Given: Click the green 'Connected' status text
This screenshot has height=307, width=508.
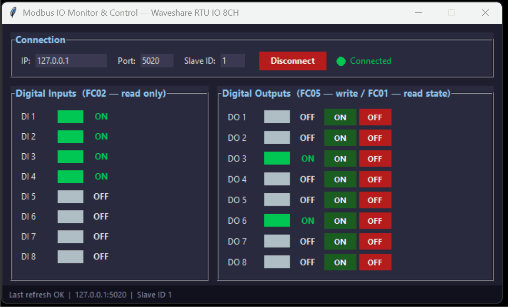Looking at the screenshot, I should pos(370,61).
